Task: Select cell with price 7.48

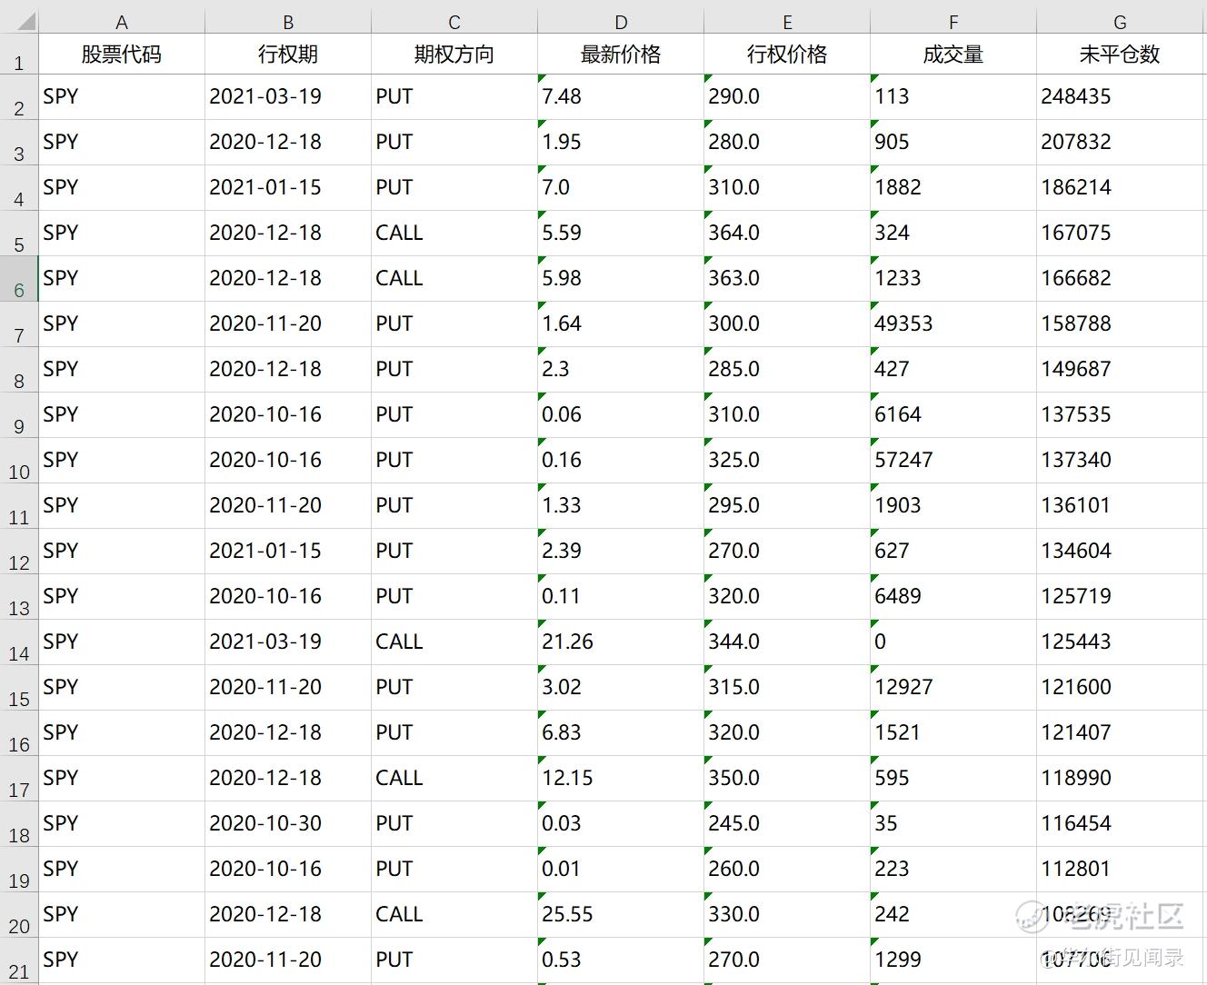Action: pyautogui.click(x=621, y=97)
